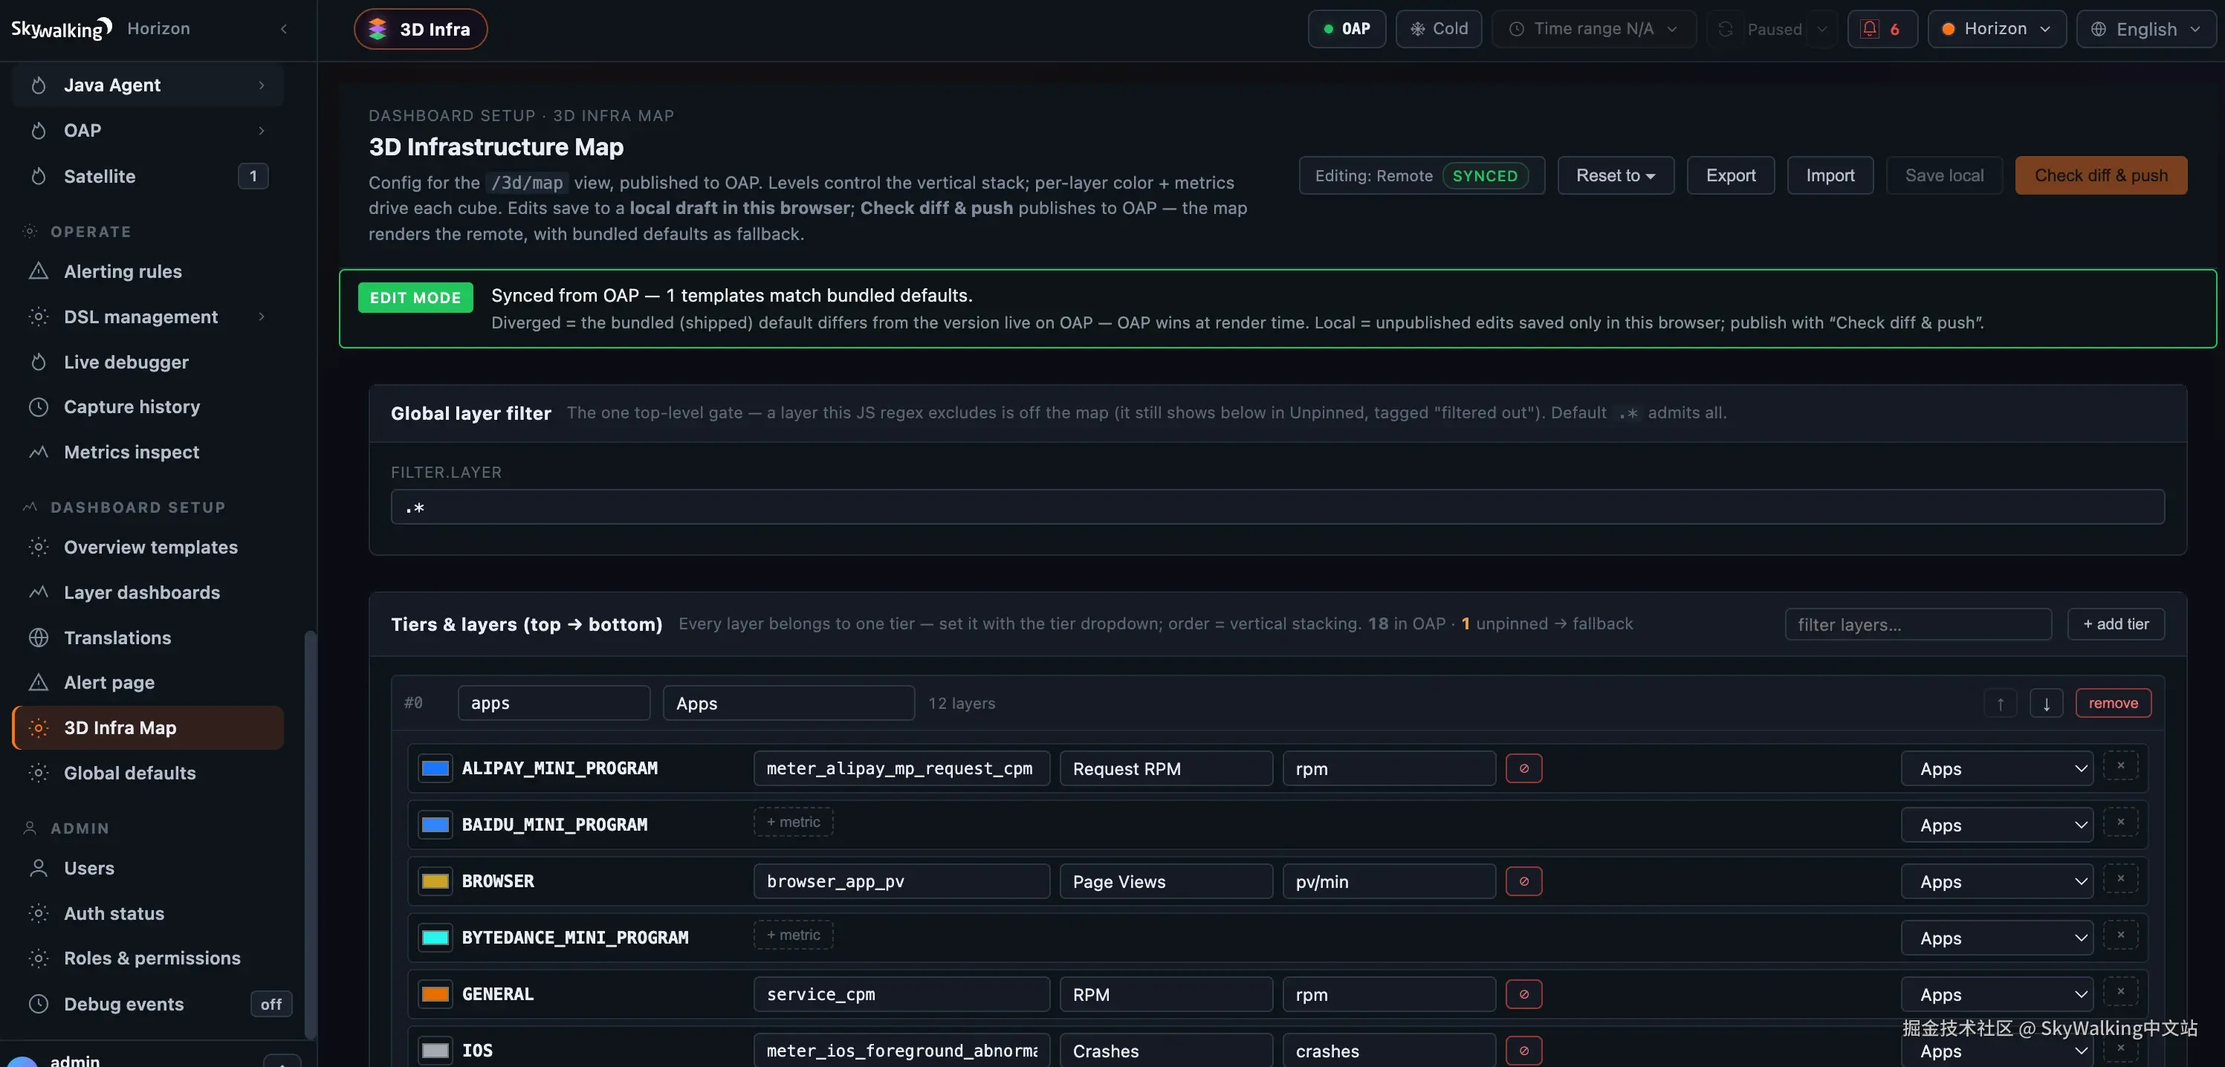Click Check diff & push

click(2101, 175)
